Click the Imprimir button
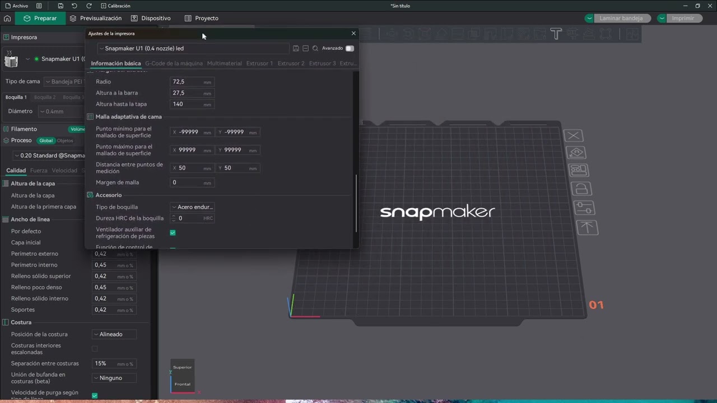Screen dimensions: 717x403 point(683,18)
